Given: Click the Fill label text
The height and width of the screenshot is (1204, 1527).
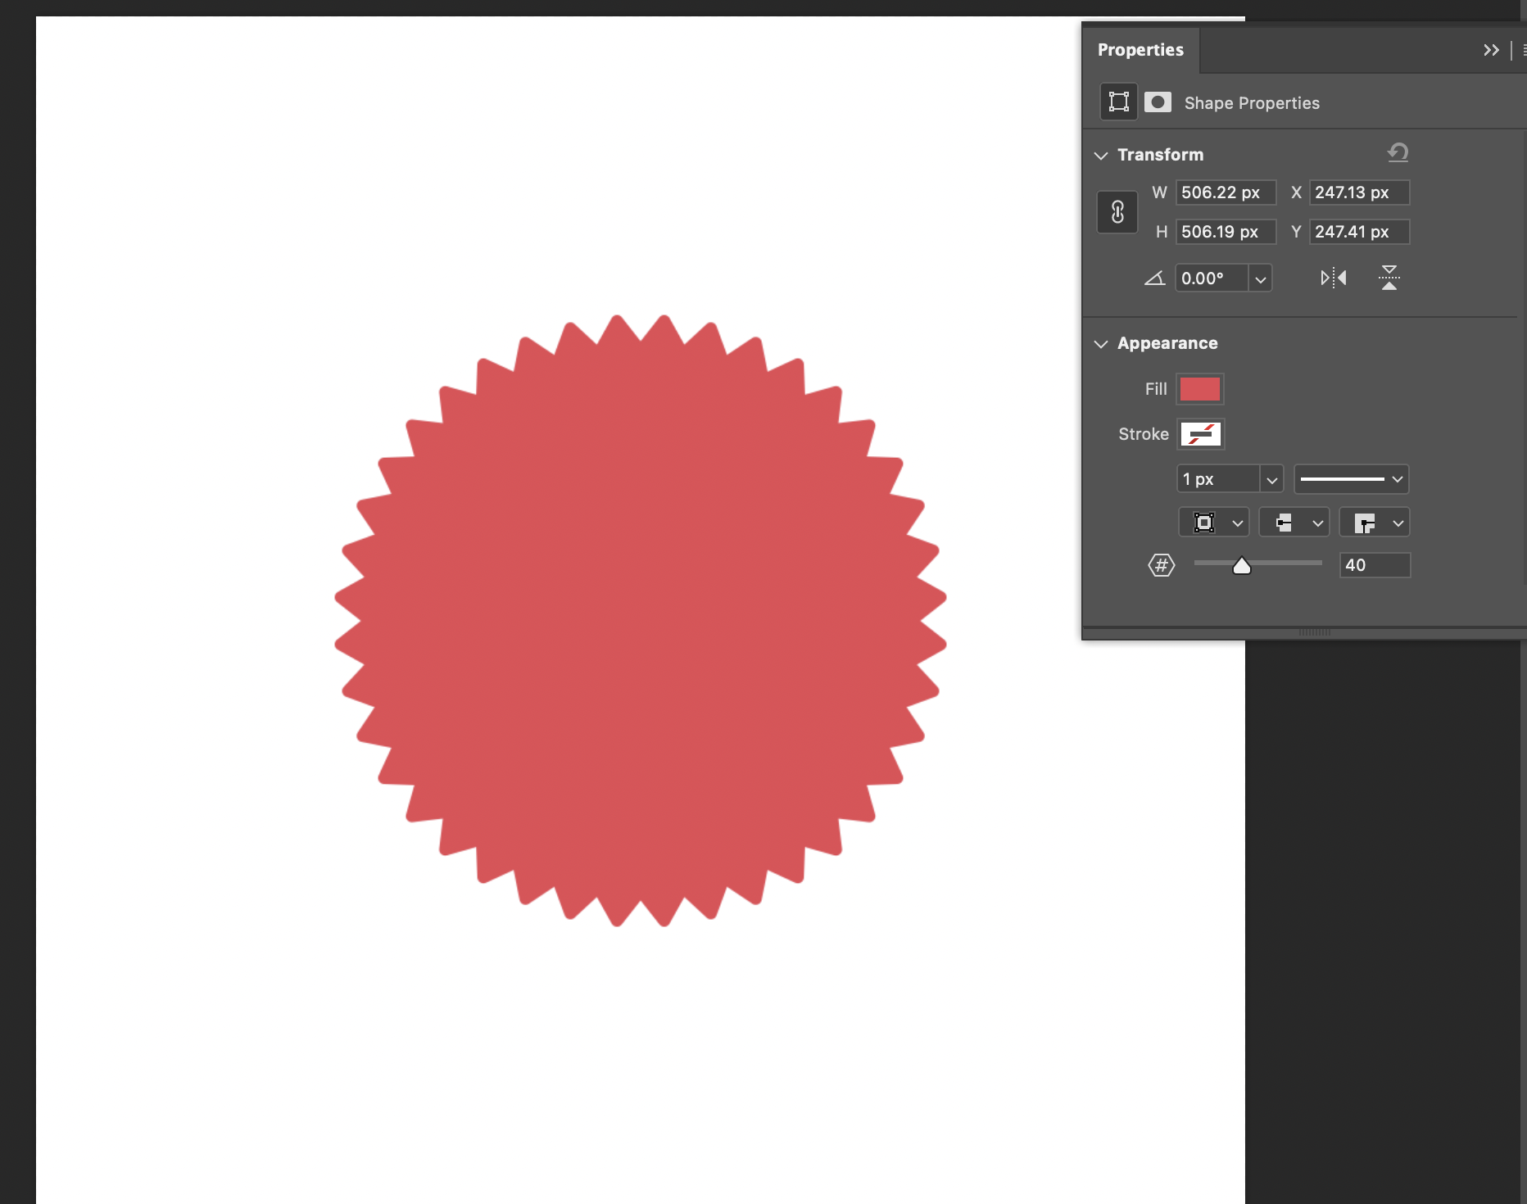Looking at the screenshot, I should pos(1156,389).
